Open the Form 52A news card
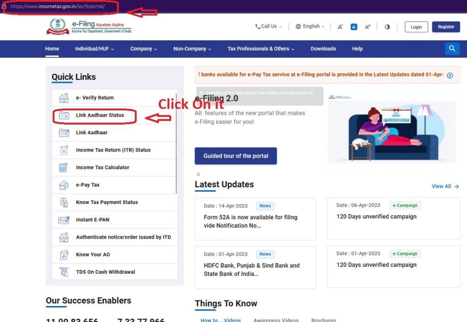This screenshot has width=467, height=322. coord(255,219)
